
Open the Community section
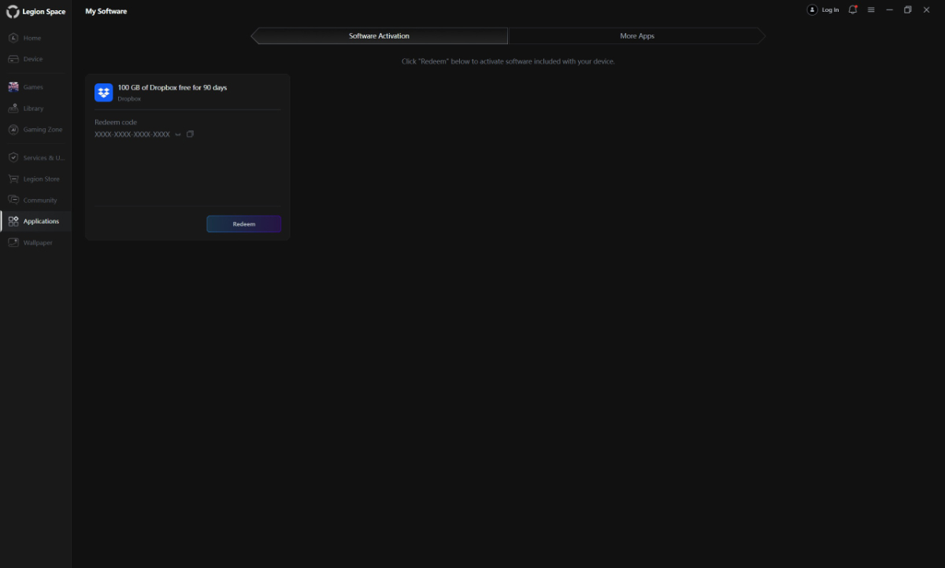click(x=36, y=200)
